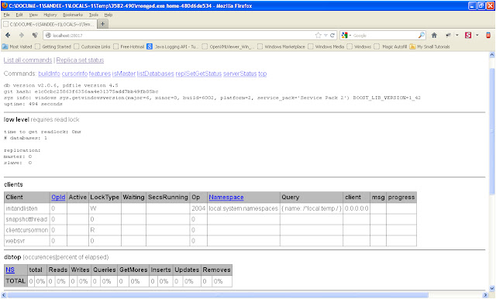Open the View menu
496x299 pixels.
coord(33,15)
